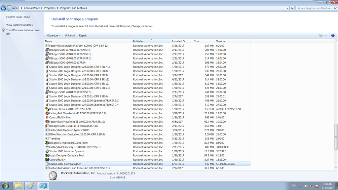The image size is (338, 190).
Task: Open the view options dropdown arrow
Action: [x=326, y=35]
